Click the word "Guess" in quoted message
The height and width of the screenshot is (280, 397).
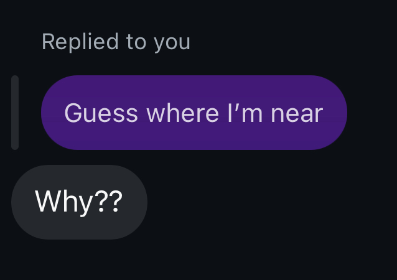(101, 113)
